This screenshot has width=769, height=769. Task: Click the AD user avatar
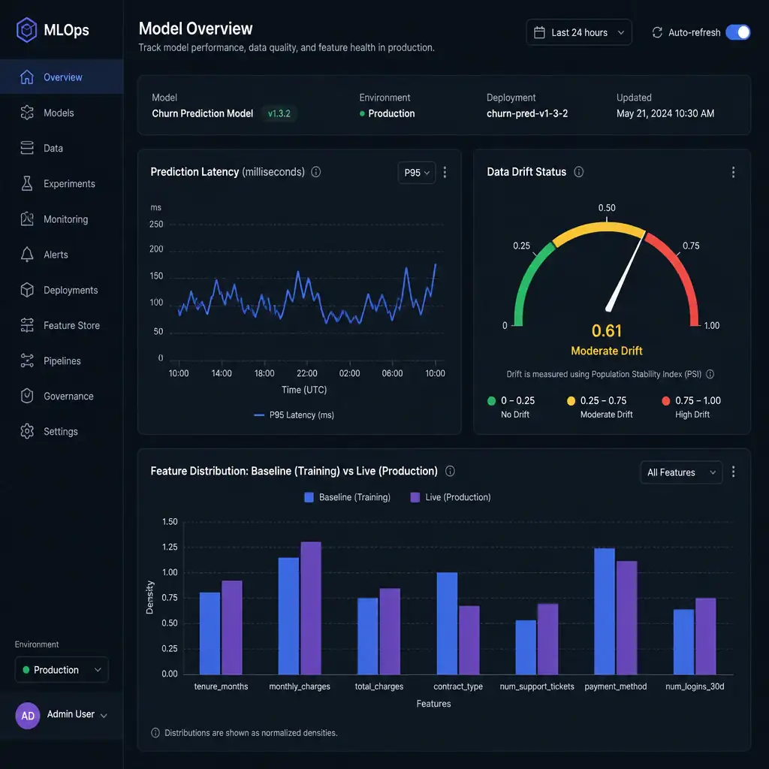pyautogui.click(x=28, y=716)
